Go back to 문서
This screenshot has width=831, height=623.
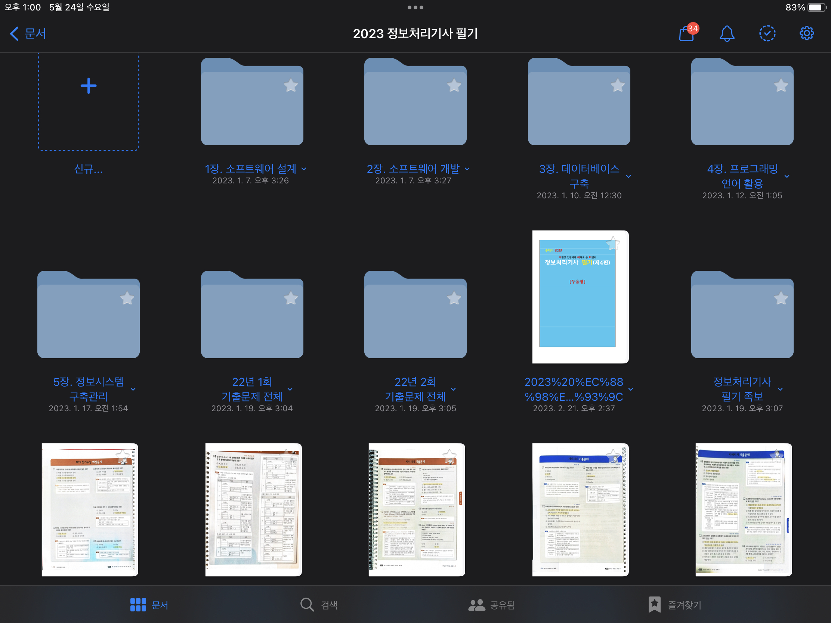pyautogui.click(x=28, y=33)
